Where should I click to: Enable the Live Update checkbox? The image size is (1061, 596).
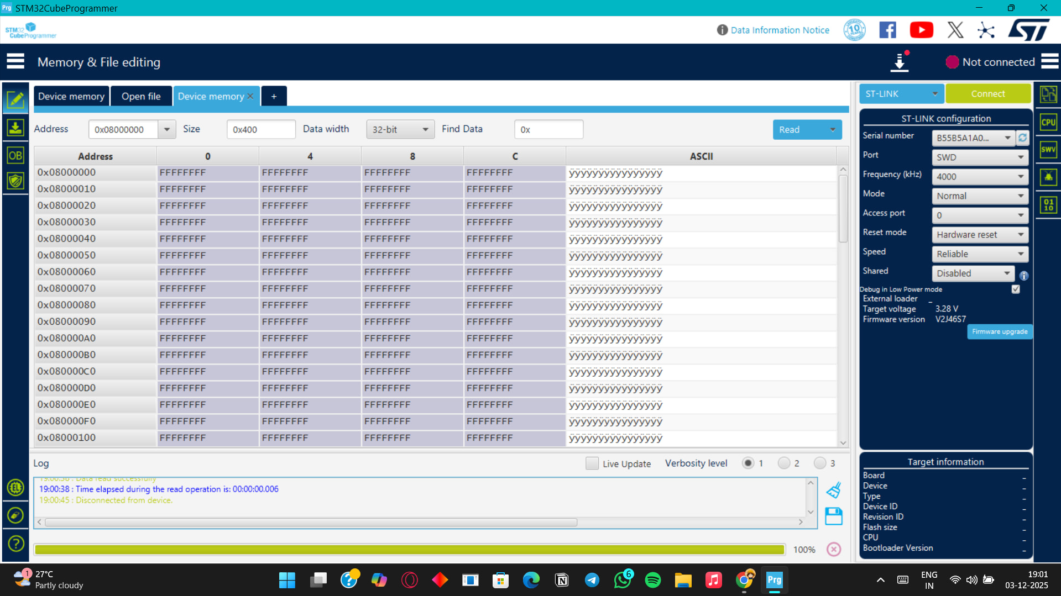[592, 463]
